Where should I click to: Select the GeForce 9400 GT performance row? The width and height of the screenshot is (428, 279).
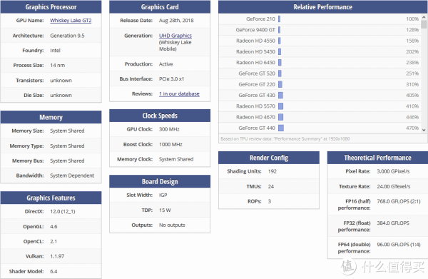pyautogui.click(x=320, y=30)
